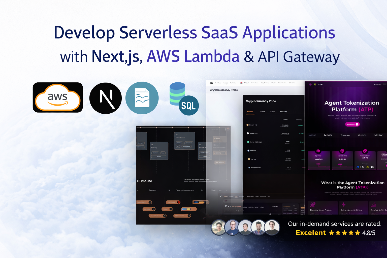This screenshot has width=387, height=258.
Task: Click the first gold rating star
Action: click(332, 233)
